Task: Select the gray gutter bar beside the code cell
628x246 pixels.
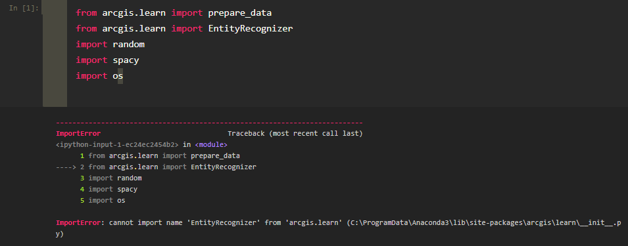Action: tap(55, 54)
